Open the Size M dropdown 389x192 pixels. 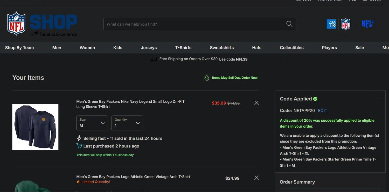pos(92,123)
